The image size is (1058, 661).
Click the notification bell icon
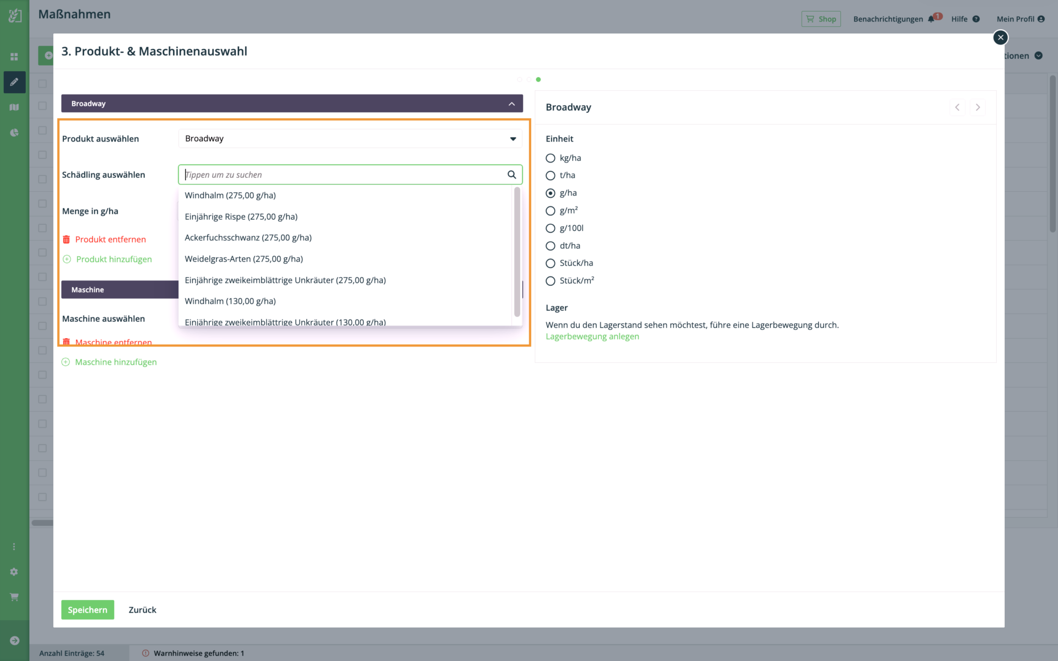point(931,19)
